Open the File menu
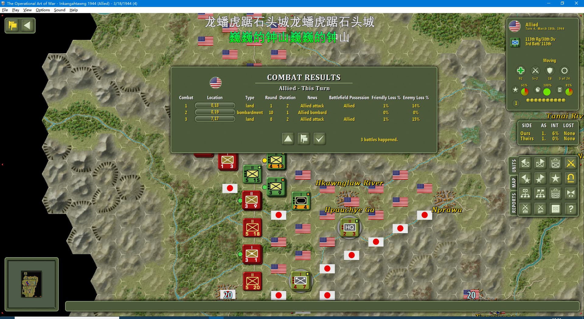584x319 pixels. (5, 10)
